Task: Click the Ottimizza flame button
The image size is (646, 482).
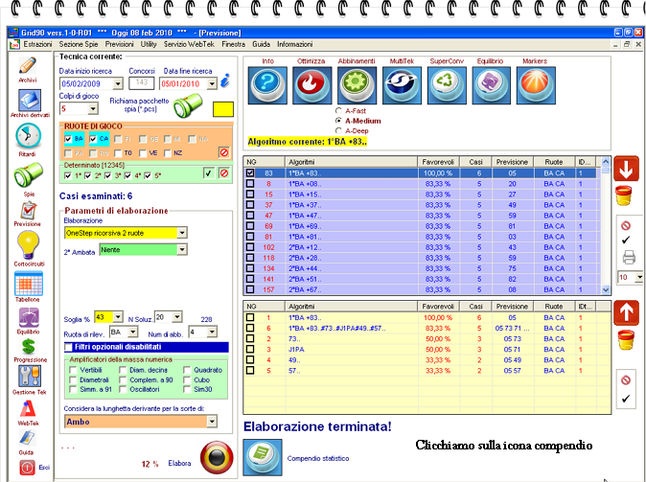Action: [x=311, y=85]
